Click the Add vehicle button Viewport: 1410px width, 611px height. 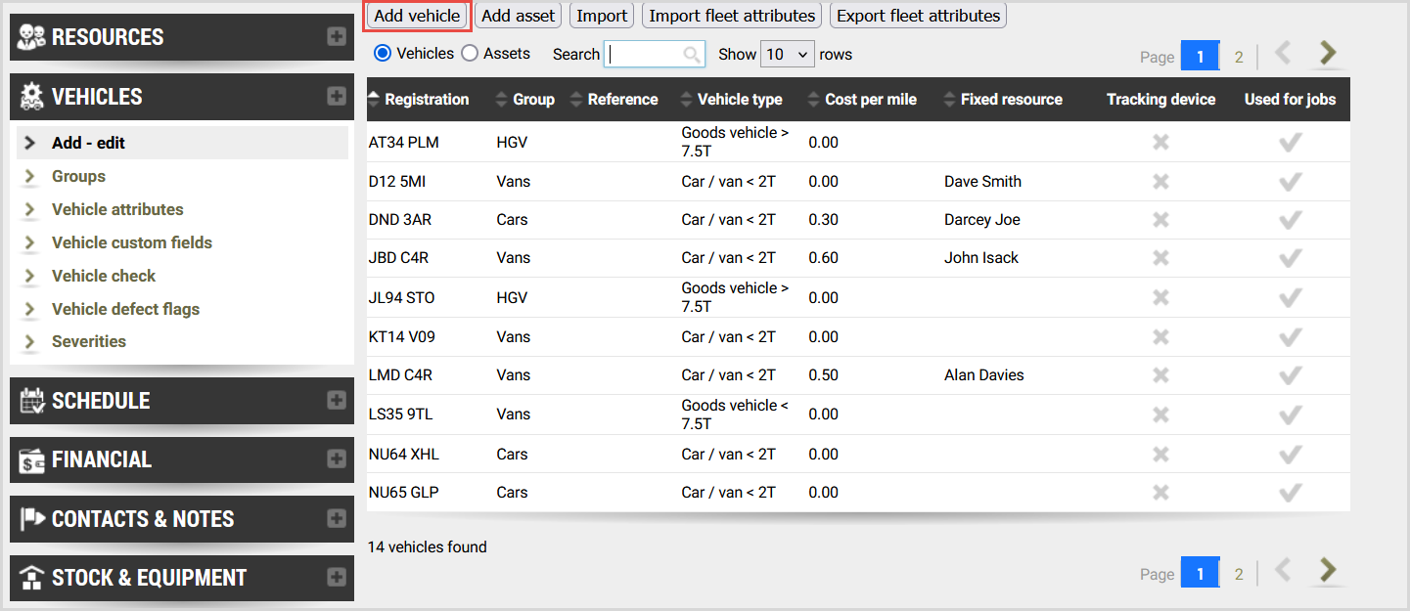417,16
